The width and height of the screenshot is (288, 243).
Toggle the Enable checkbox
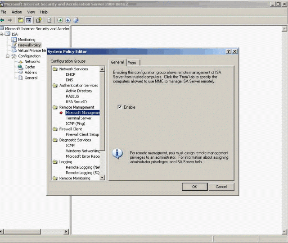120,107
